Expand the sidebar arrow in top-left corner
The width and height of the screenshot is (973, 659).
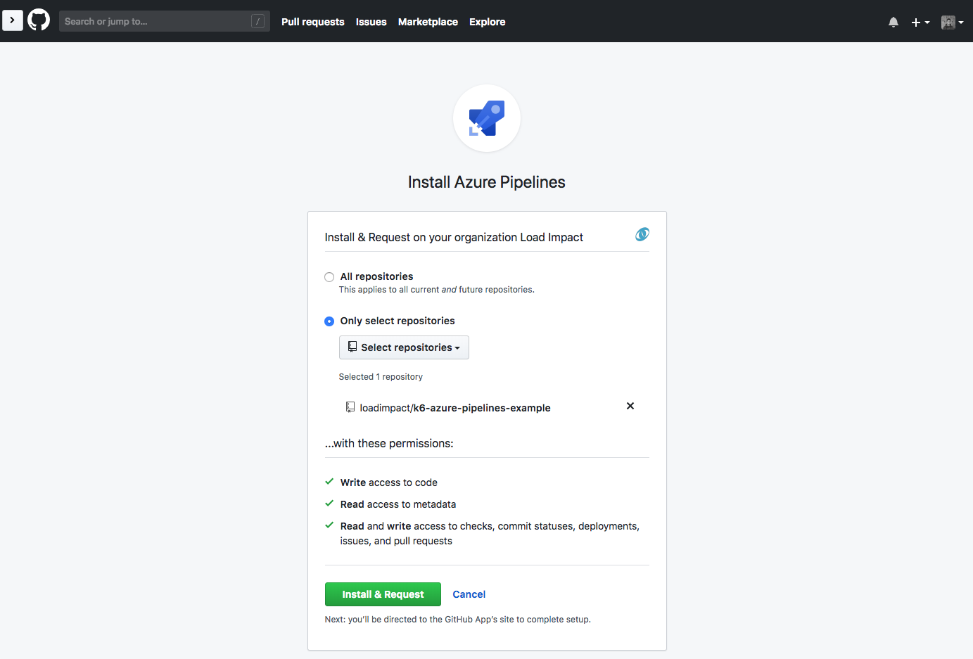point(13,20)
